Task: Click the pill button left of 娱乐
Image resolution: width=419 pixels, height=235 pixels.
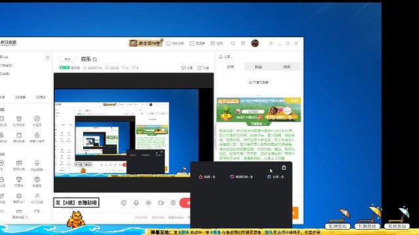Action: click(x=67, y=59)
